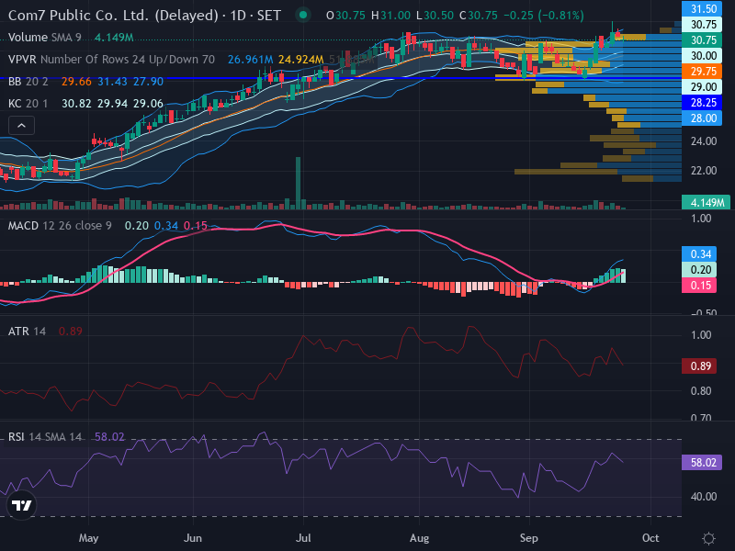Image resolution: width=735 pixels, height=551 pixels.
Task: Click the Aug label on time axis
Action: (419, 538)
